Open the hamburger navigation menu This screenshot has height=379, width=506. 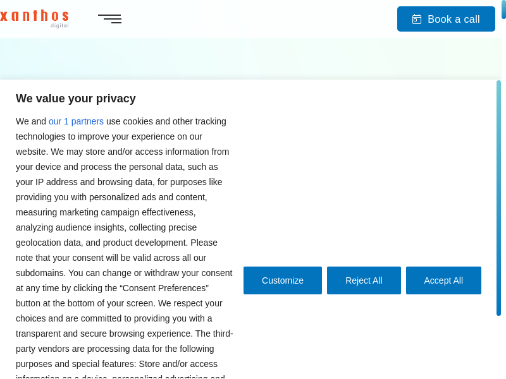tap(110, 19)
